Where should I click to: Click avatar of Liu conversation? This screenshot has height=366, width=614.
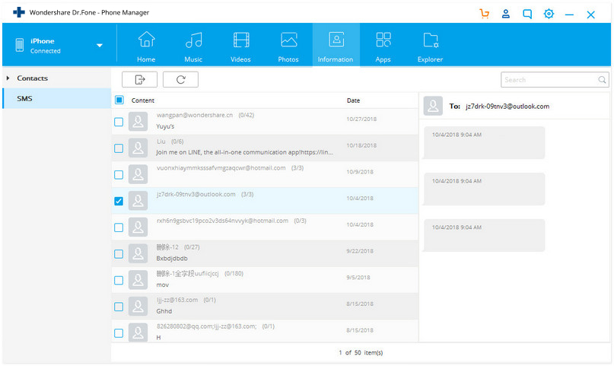coord(138,148)
